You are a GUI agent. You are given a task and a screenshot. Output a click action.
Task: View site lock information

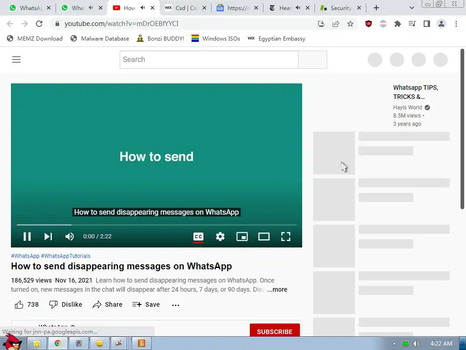click(57, 24)
